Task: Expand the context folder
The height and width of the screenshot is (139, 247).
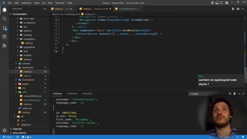Action: (29, 63)
